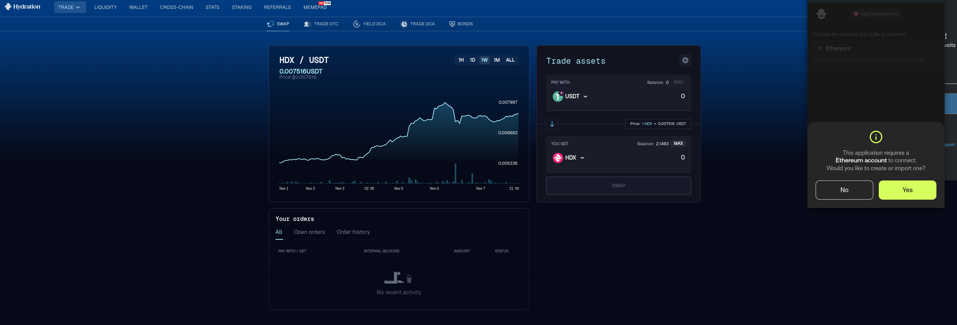Click Yes to create Ethereum account
The image size is (957, 325).
907,190
